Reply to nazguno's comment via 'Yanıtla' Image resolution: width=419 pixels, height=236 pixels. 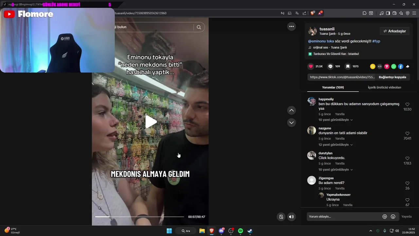(x=340, y=139)
